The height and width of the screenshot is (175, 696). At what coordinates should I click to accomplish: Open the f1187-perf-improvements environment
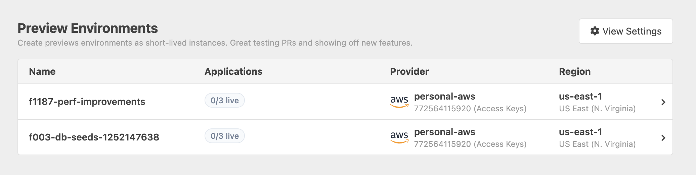(87, 102)
